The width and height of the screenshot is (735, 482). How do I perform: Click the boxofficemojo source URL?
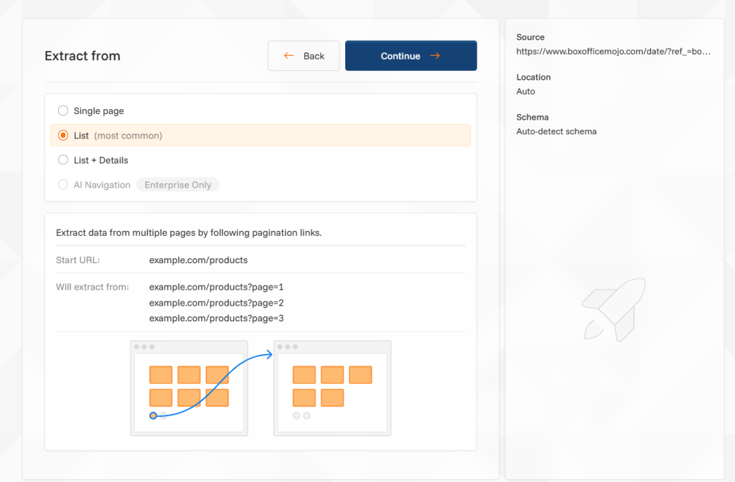[x=614, y=52]
